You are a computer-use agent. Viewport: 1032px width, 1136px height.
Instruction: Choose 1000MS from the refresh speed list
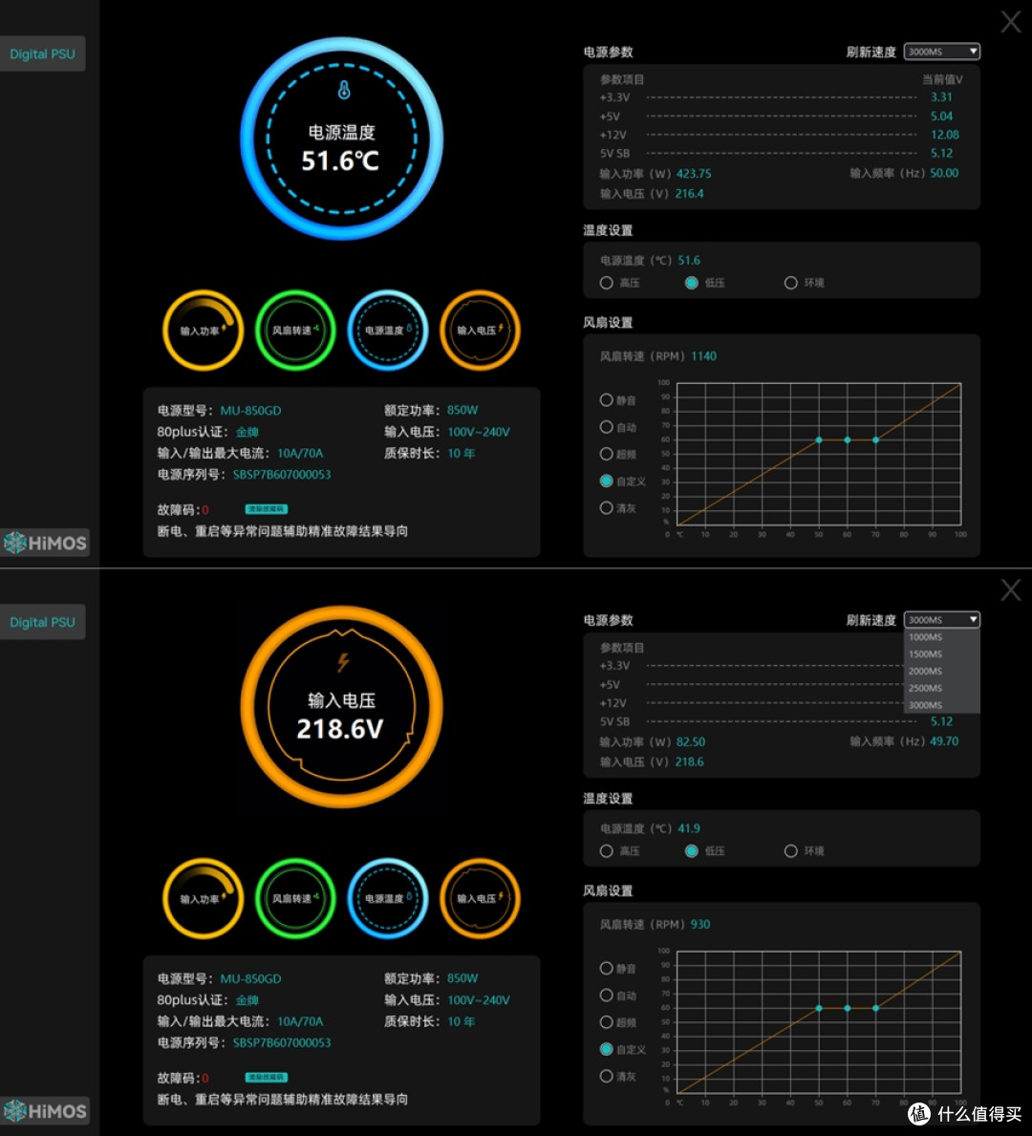(942, 637)
